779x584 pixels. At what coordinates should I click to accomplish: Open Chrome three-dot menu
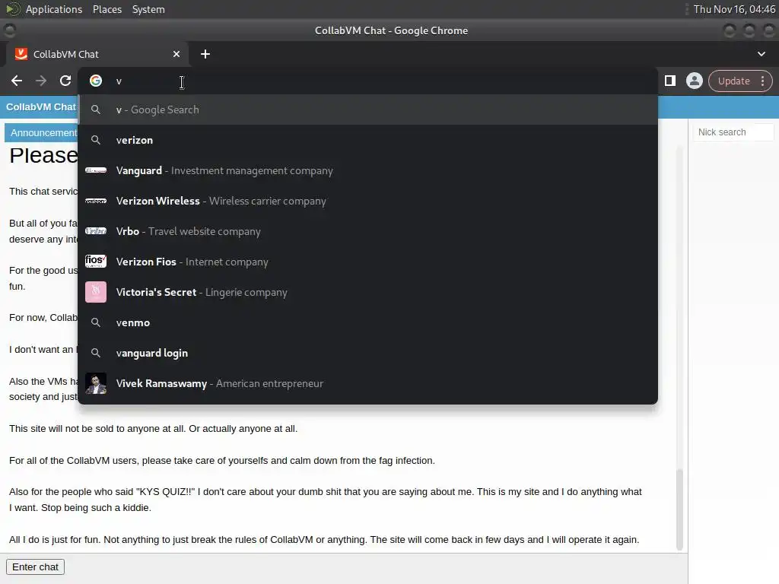763,81
